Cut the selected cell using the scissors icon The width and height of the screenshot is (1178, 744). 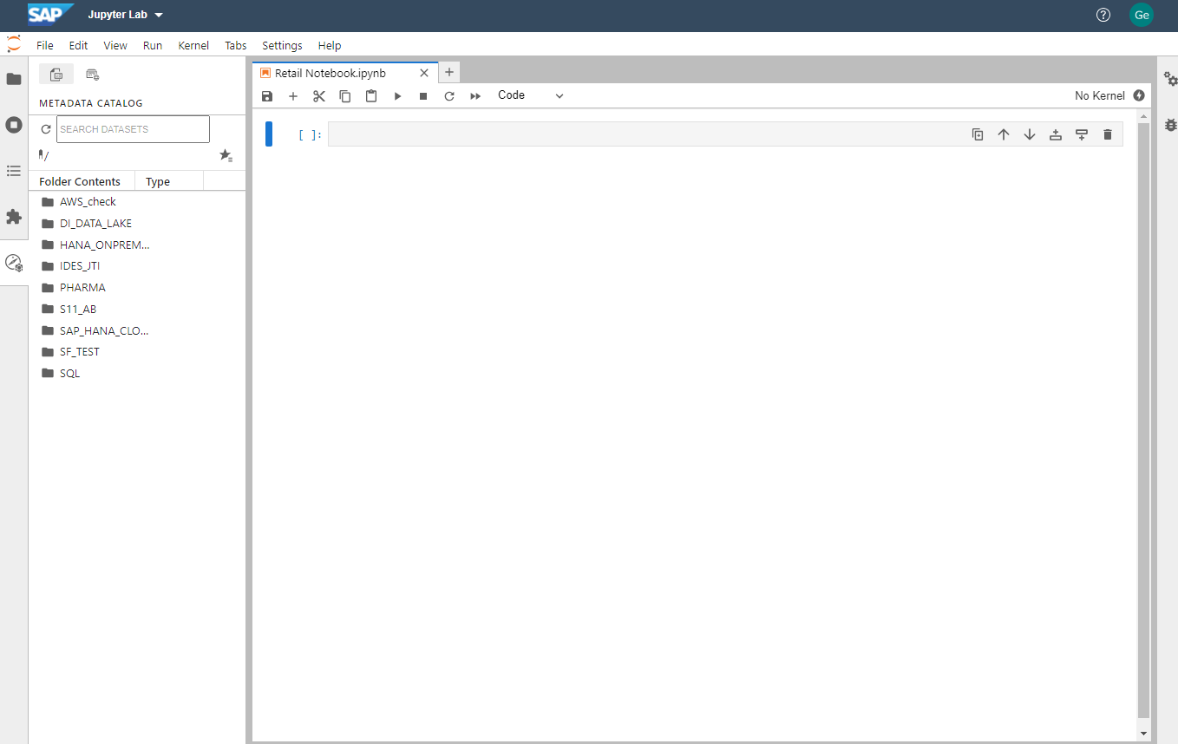coord(319,96)
